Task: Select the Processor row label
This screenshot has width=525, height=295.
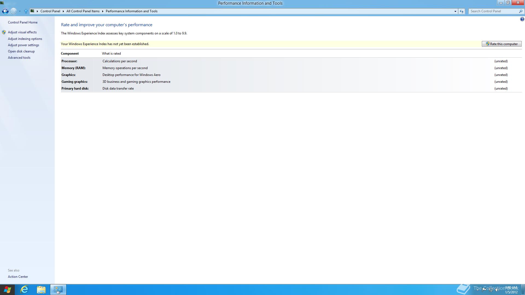Action: tap(69, 61)
